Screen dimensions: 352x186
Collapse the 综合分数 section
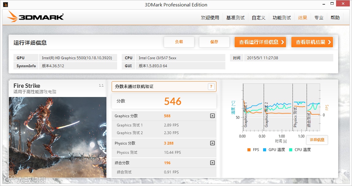[212, 163]
